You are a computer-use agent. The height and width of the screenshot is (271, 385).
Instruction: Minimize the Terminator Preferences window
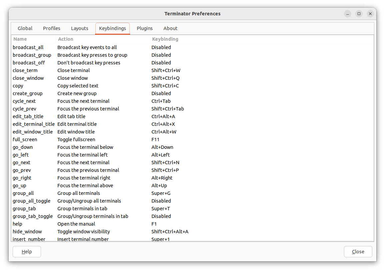(347, 14)
